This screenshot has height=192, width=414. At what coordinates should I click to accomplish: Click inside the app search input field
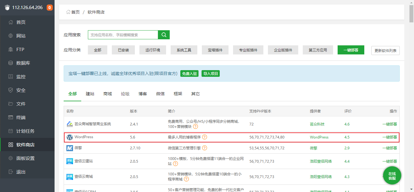coord(121,35)
